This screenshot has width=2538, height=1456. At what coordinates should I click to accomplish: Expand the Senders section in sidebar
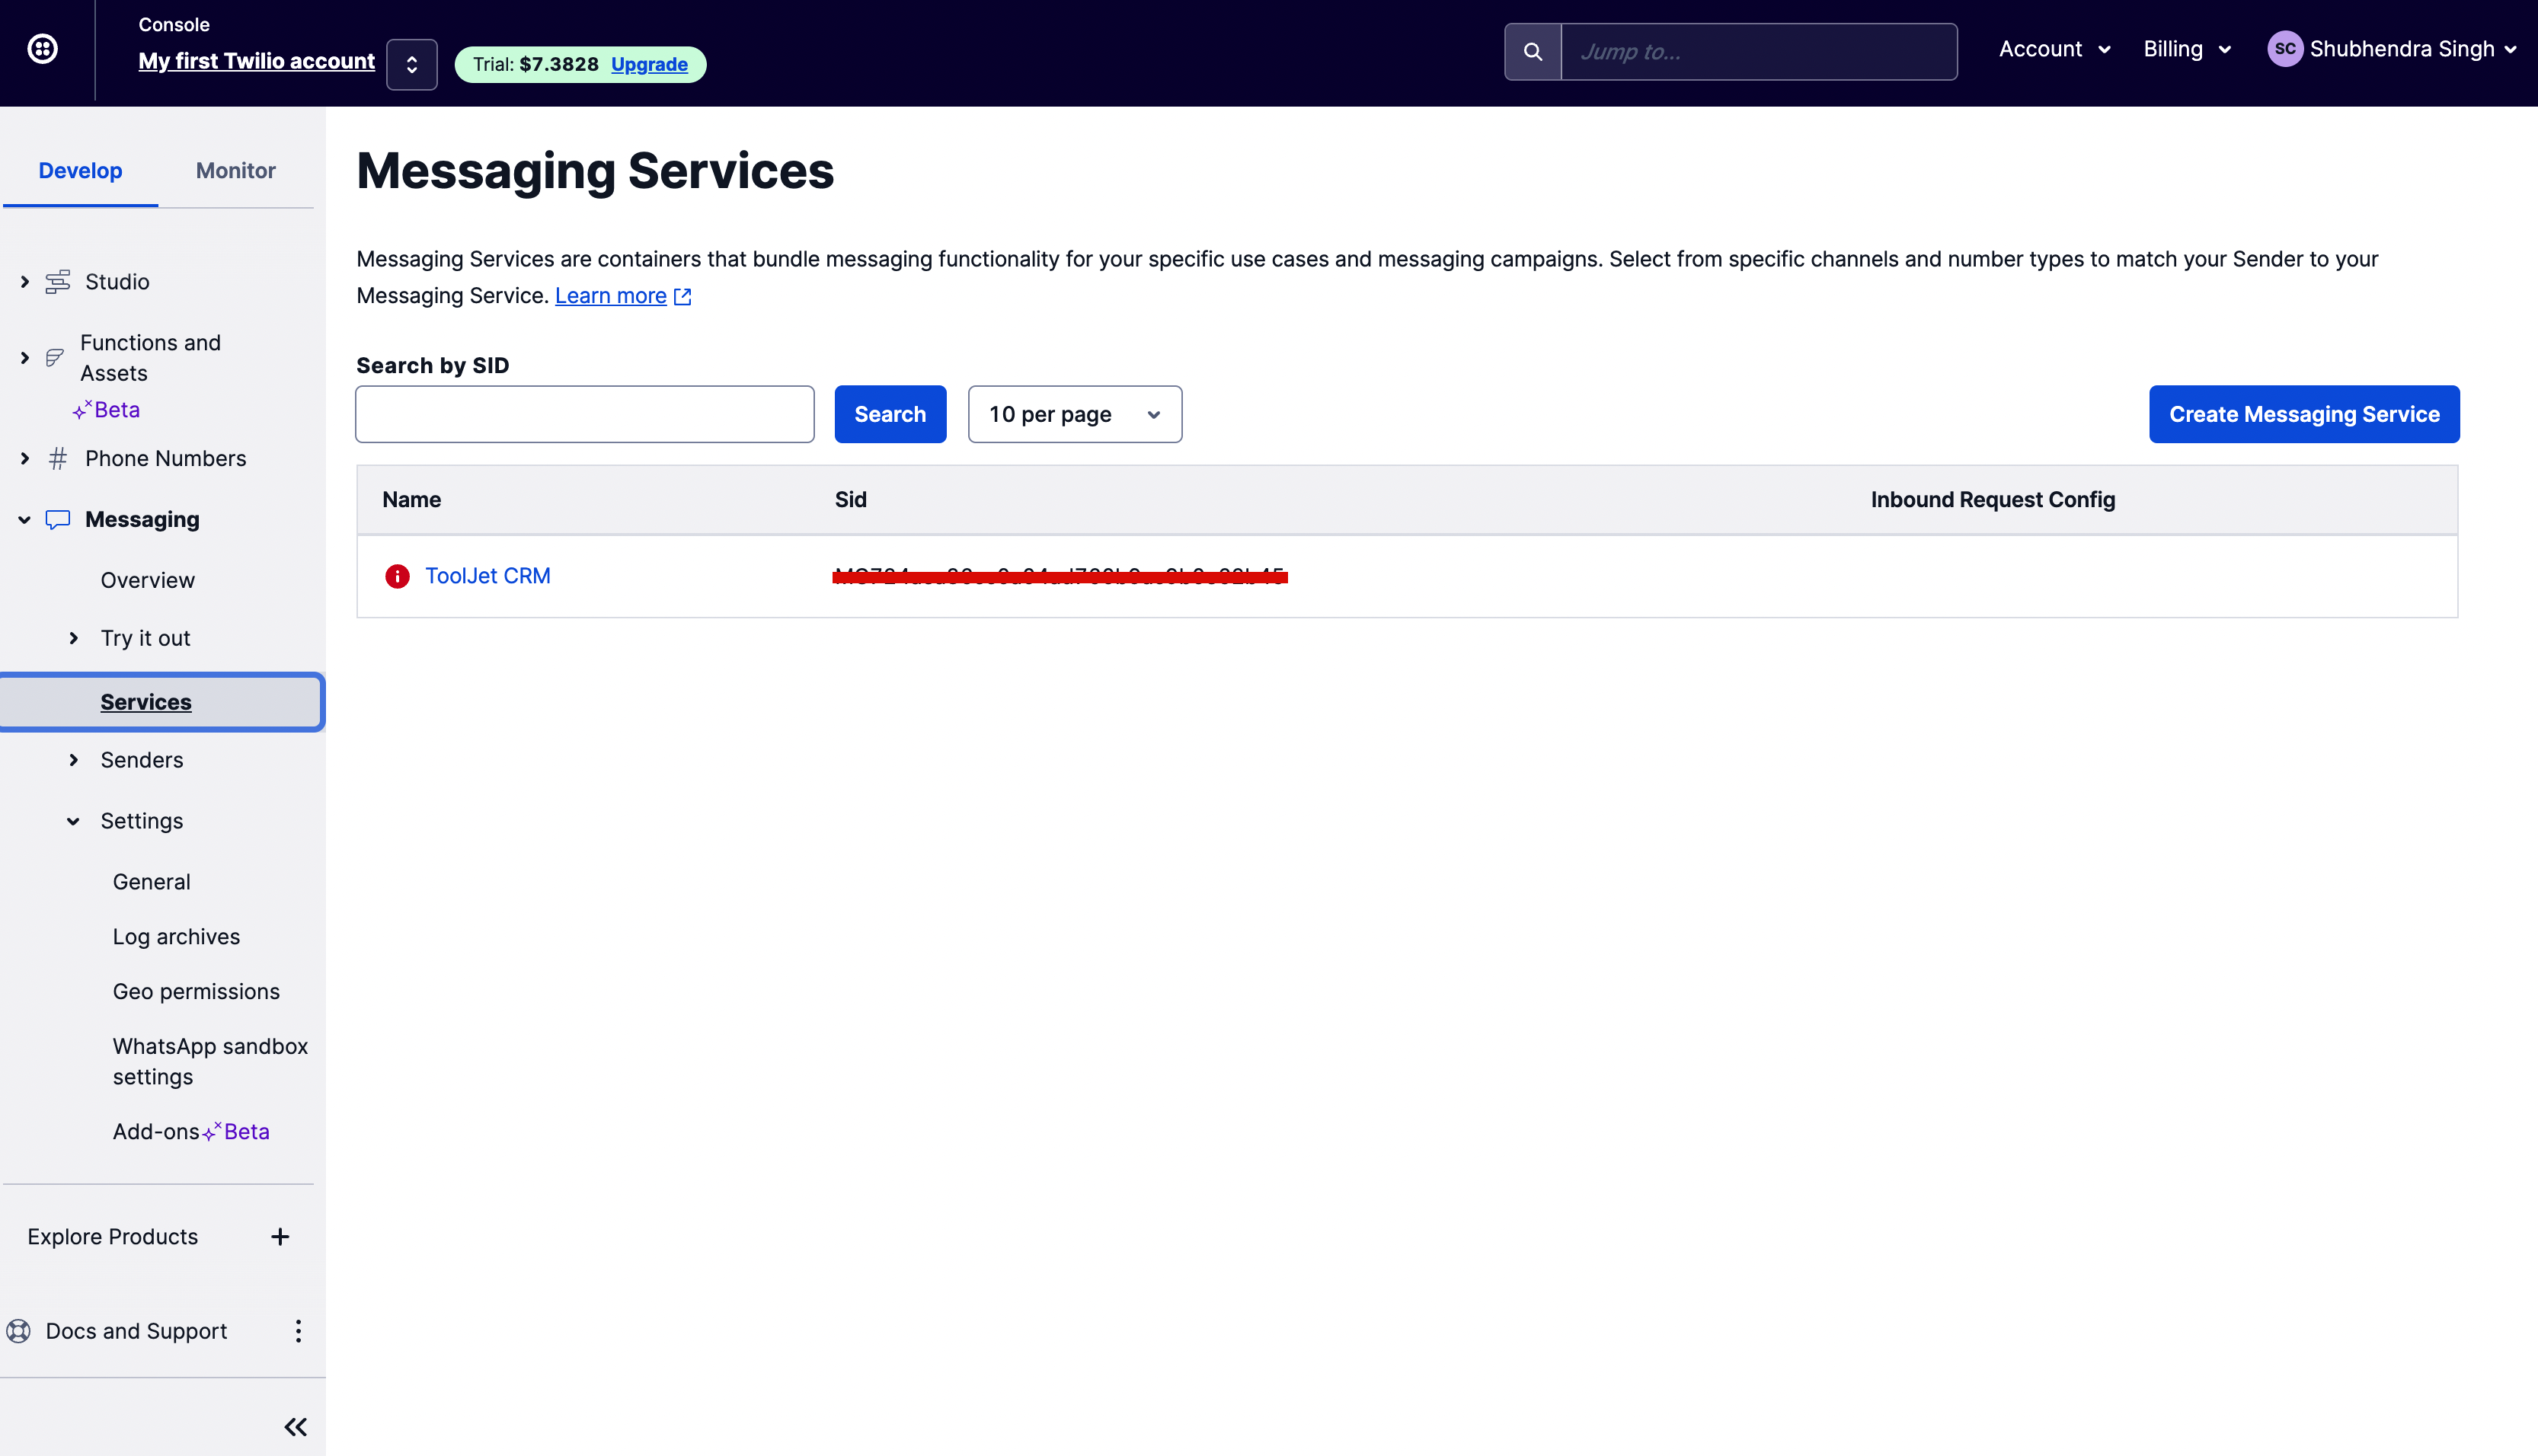tap(72, 760)
